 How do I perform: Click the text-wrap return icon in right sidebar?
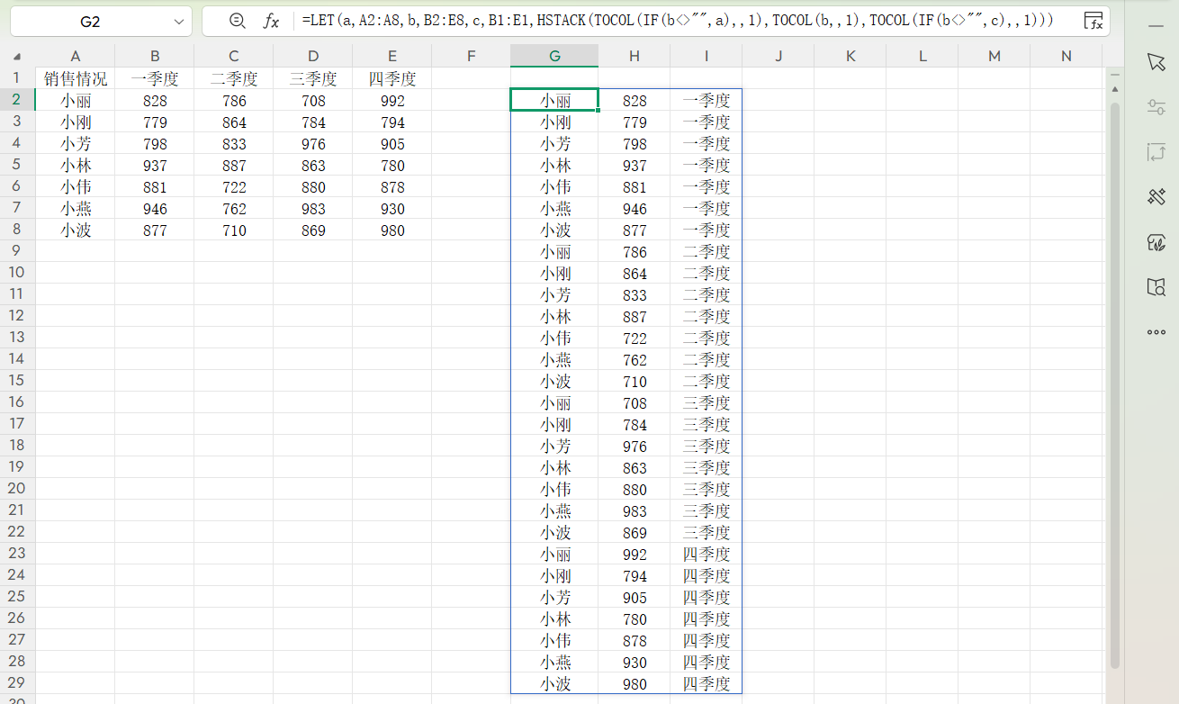(1156, 150)
